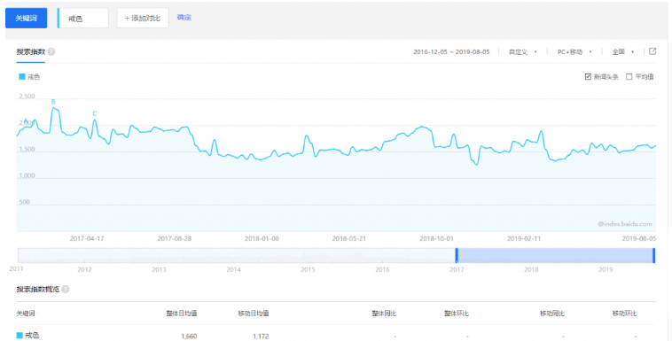672x341 pixels.
Task: Click year 2016 on the timeline
Action: [382, 269]
